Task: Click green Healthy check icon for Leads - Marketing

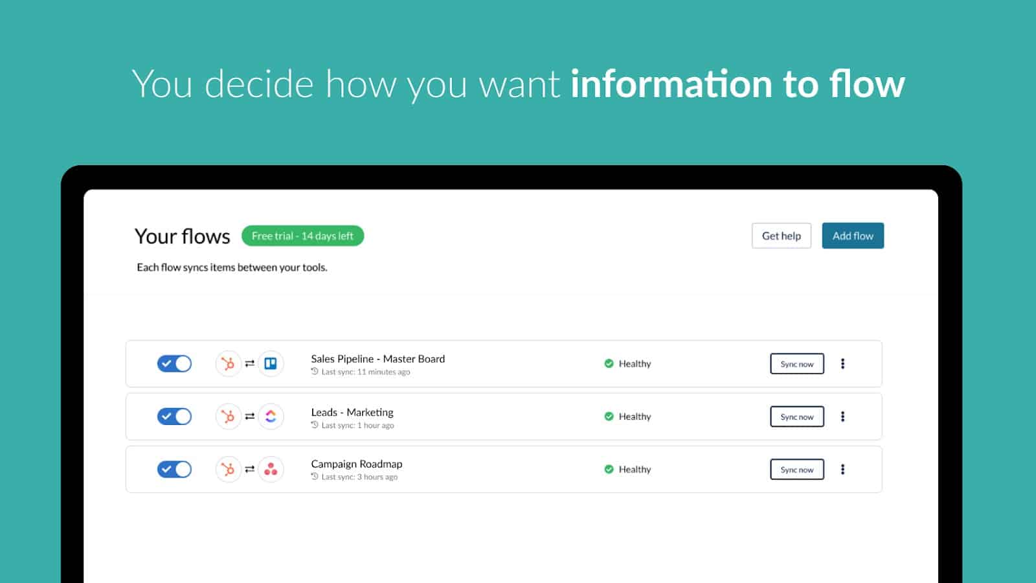Action: 609,417
